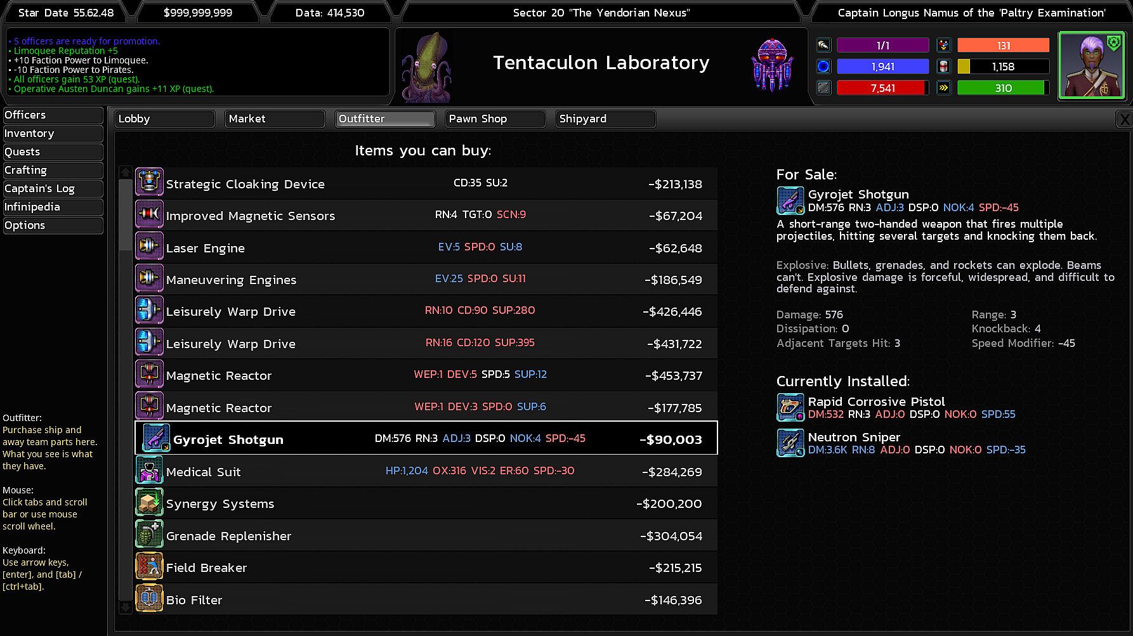Screen dimensions: 1133x636
Task: Click the Strategic Cloaking Device icon
Action: pos(149,183)
